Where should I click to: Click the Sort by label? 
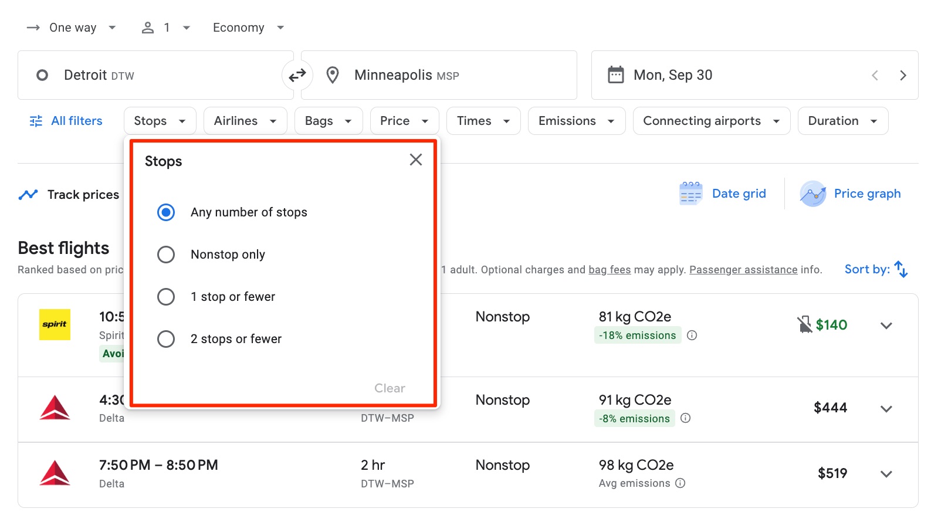click(867, 269)
